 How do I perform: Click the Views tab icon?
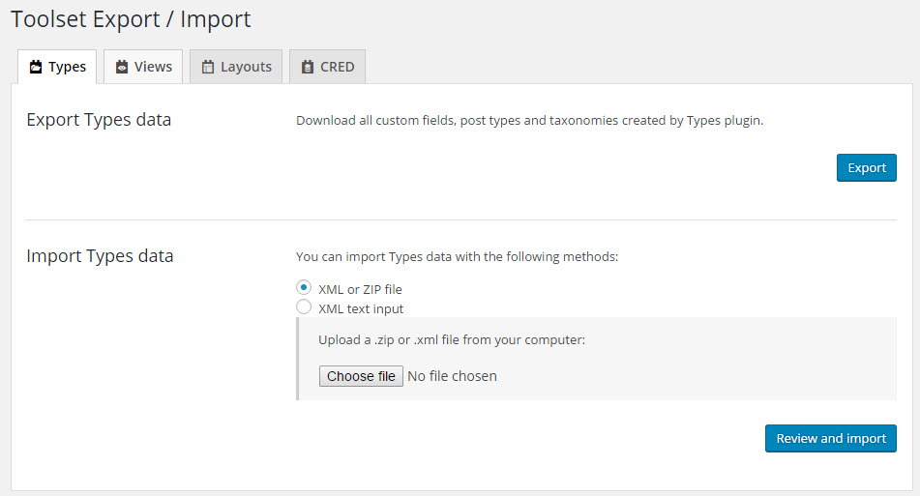point(122,67)
